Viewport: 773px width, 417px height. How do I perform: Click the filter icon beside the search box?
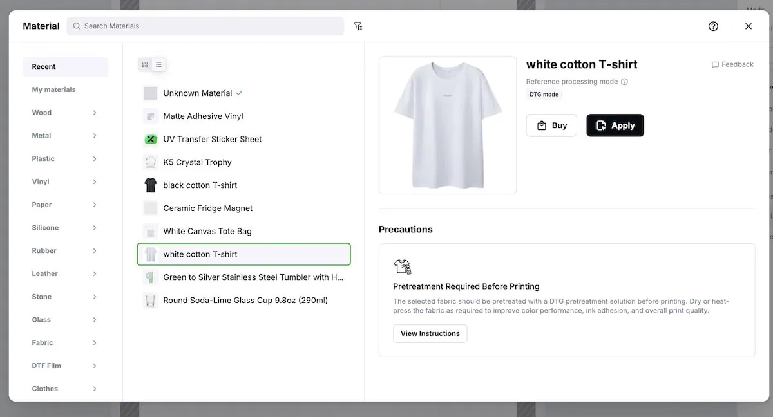[358, 26]
